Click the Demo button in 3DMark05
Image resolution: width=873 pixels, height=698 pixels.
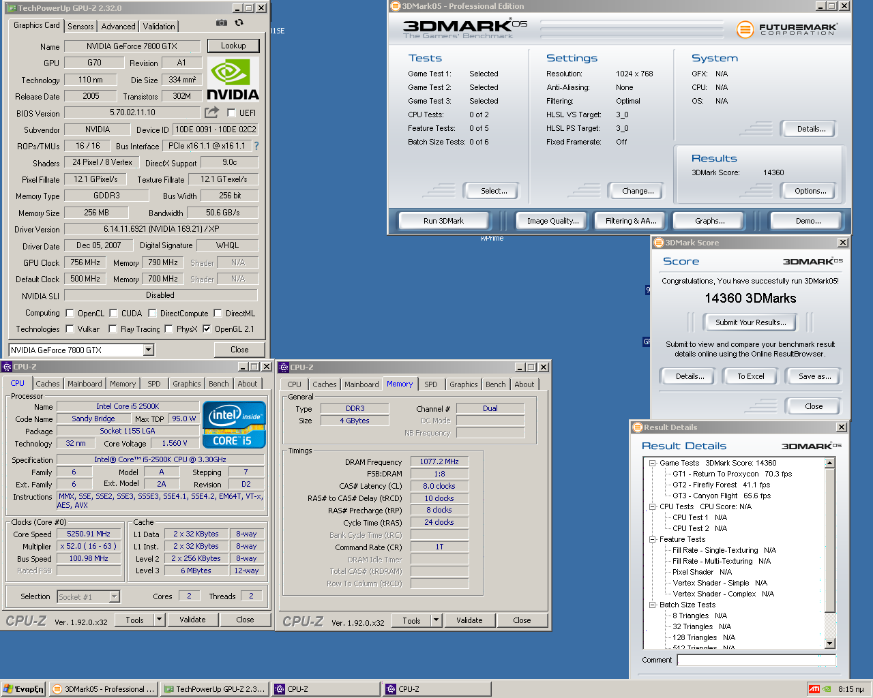point(808,221)
